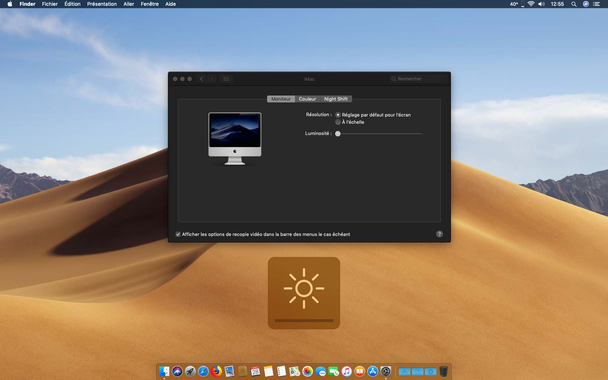Toggle video mirroring options in menu bar checkbox
The image size is (608, 380).
point(178,234)
